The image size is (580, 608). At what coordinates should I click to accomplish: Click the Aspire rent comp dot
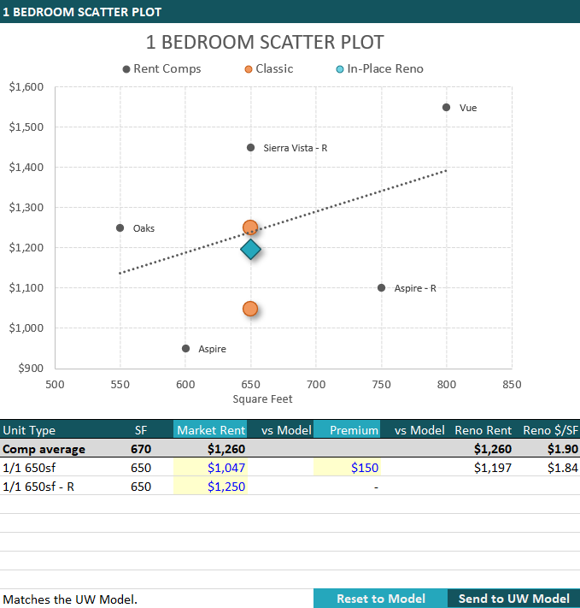pyautogui.click(x=185, y=349)
